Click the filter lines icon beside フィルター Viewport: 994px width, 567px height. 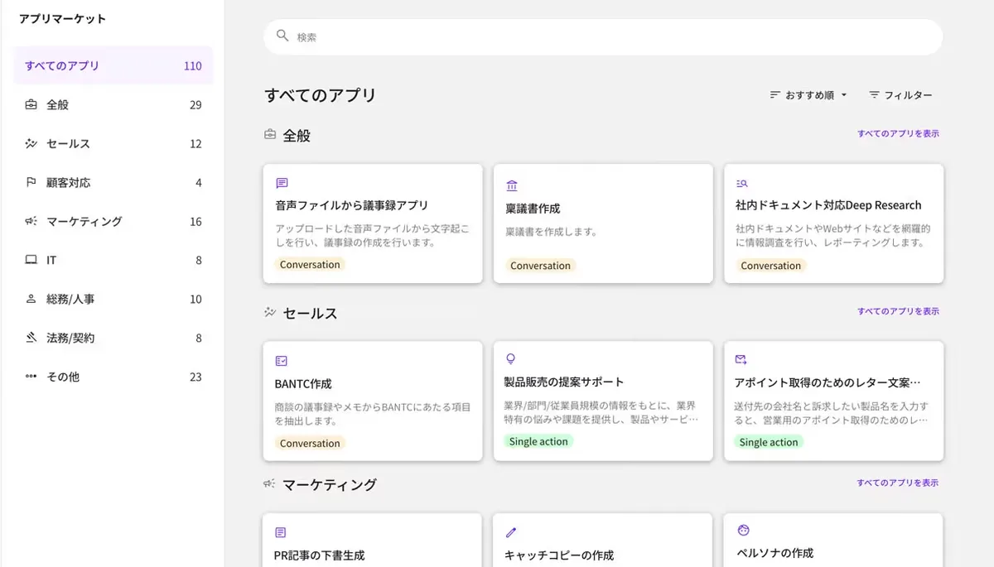coord(874,95)
